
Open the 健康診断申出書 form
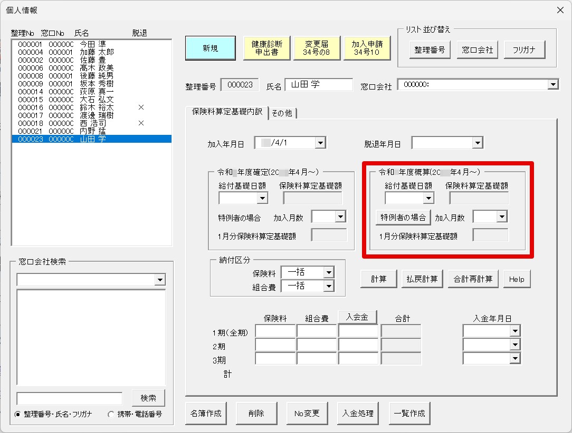266,47
